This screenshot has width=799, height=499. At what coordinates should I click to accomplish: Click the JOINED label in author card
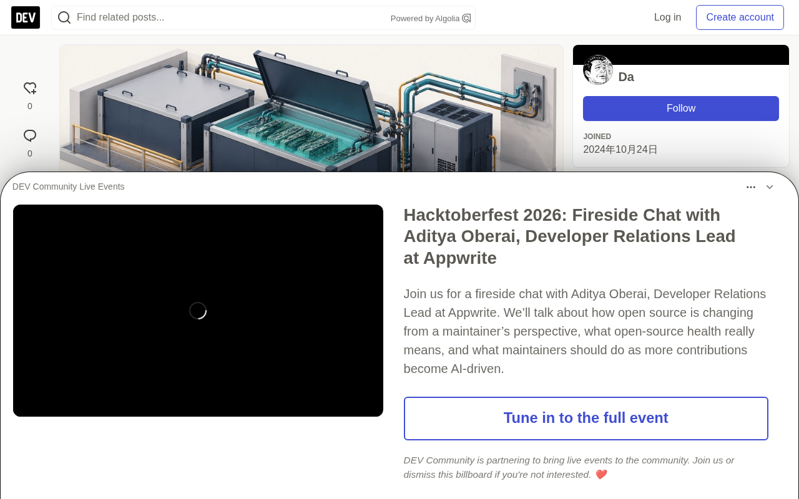[597, 137]
